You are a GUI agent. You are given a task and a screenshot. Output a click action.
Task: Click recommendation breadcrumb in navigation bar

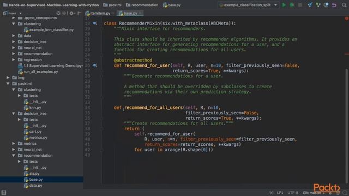142,5
